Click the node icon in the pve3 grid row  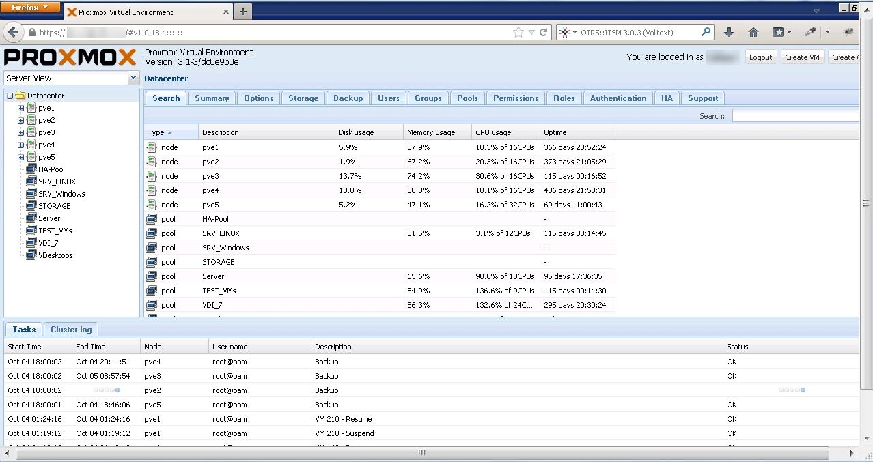(152, 176)
